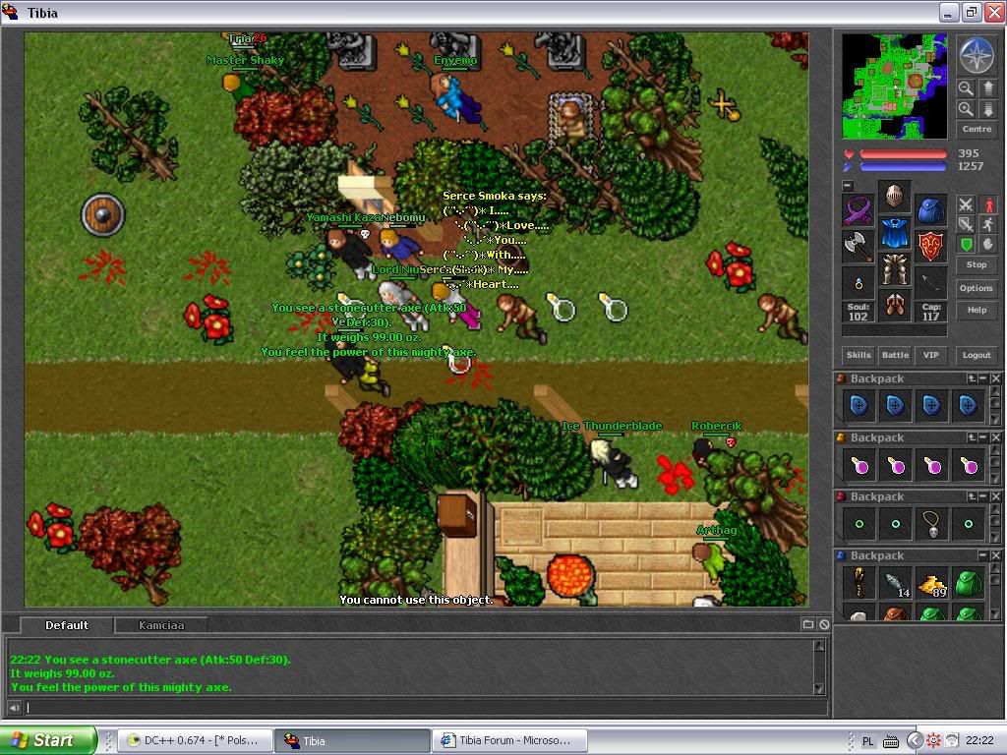Select the fish stack of 14
Viewport: 1007px width, 755px height.
pos(896,583)
